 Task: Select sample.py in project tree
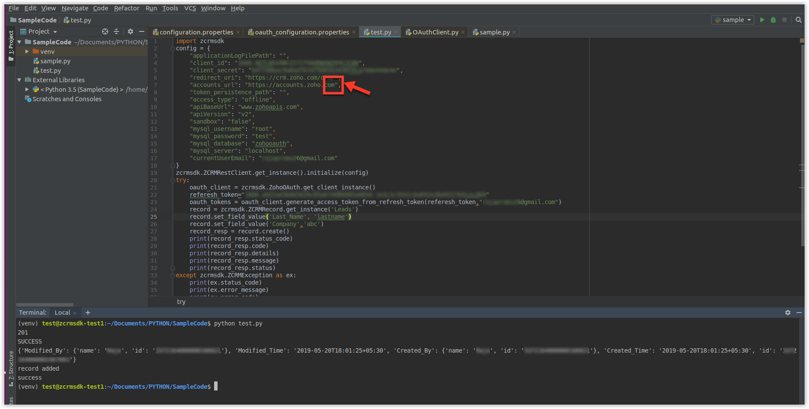(x=55, y=61)
